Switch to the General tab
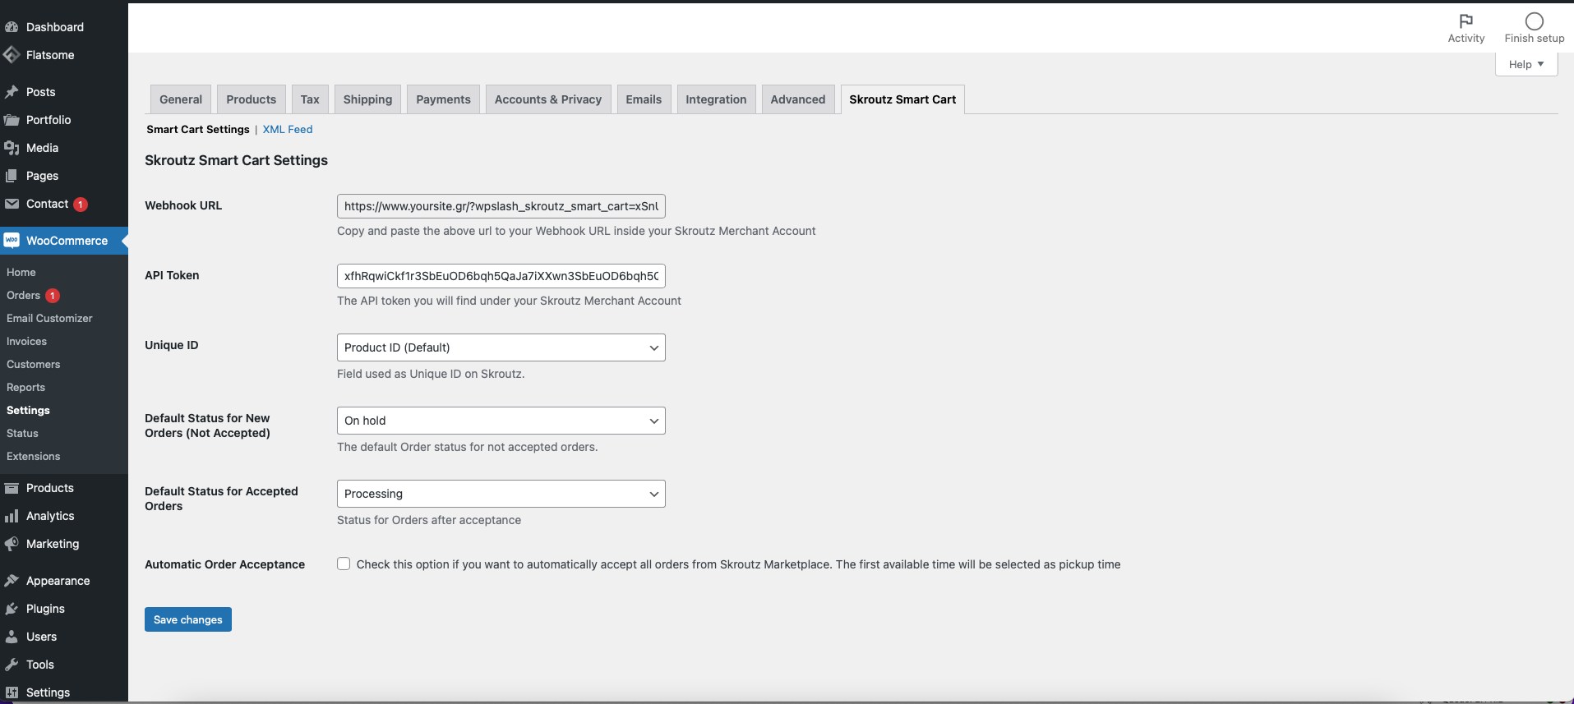1574x704 pixels. pyautogui.click(x=181, y=99)
